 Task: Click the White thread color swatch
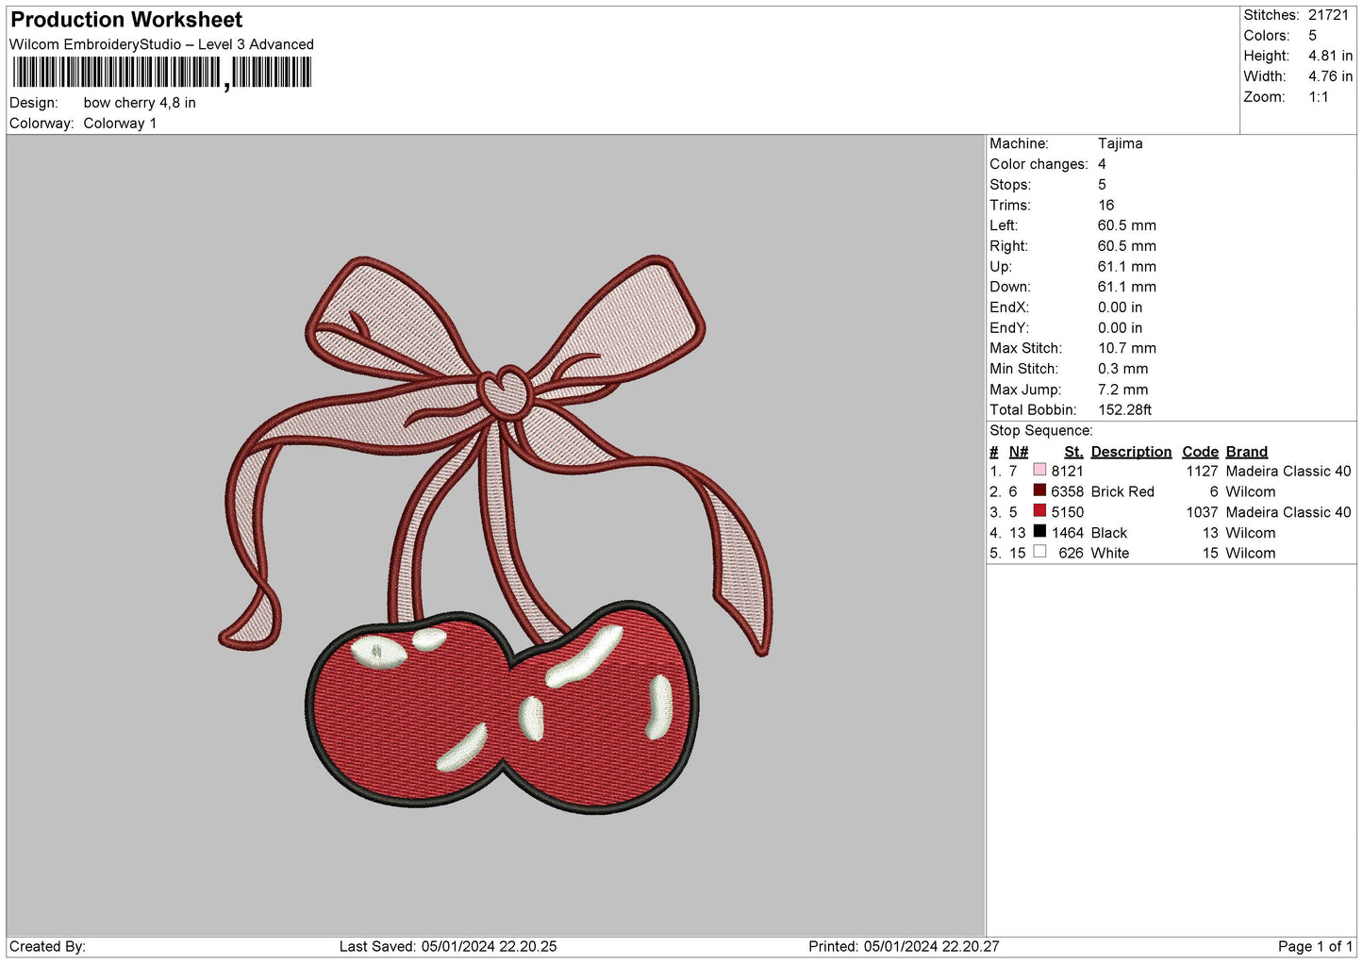(x=1039, y=552)
